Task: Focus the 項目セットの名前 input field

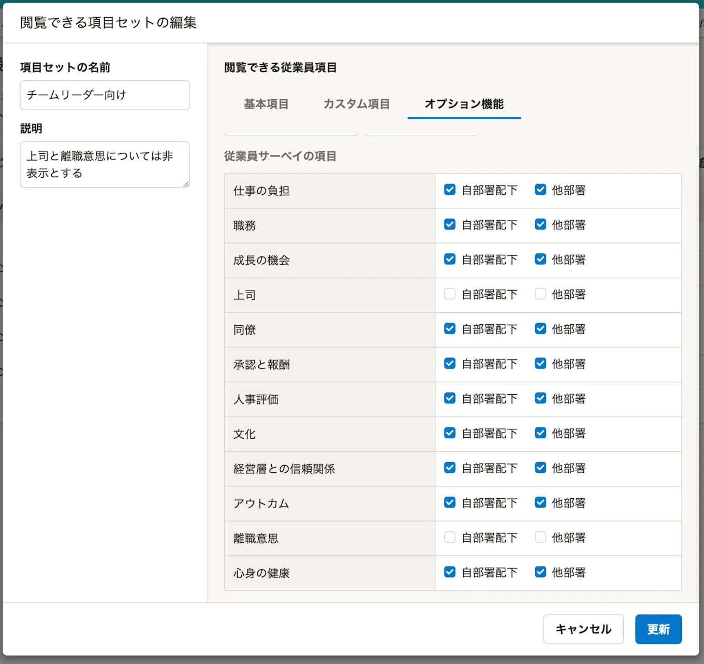Action: click(105, 95)
